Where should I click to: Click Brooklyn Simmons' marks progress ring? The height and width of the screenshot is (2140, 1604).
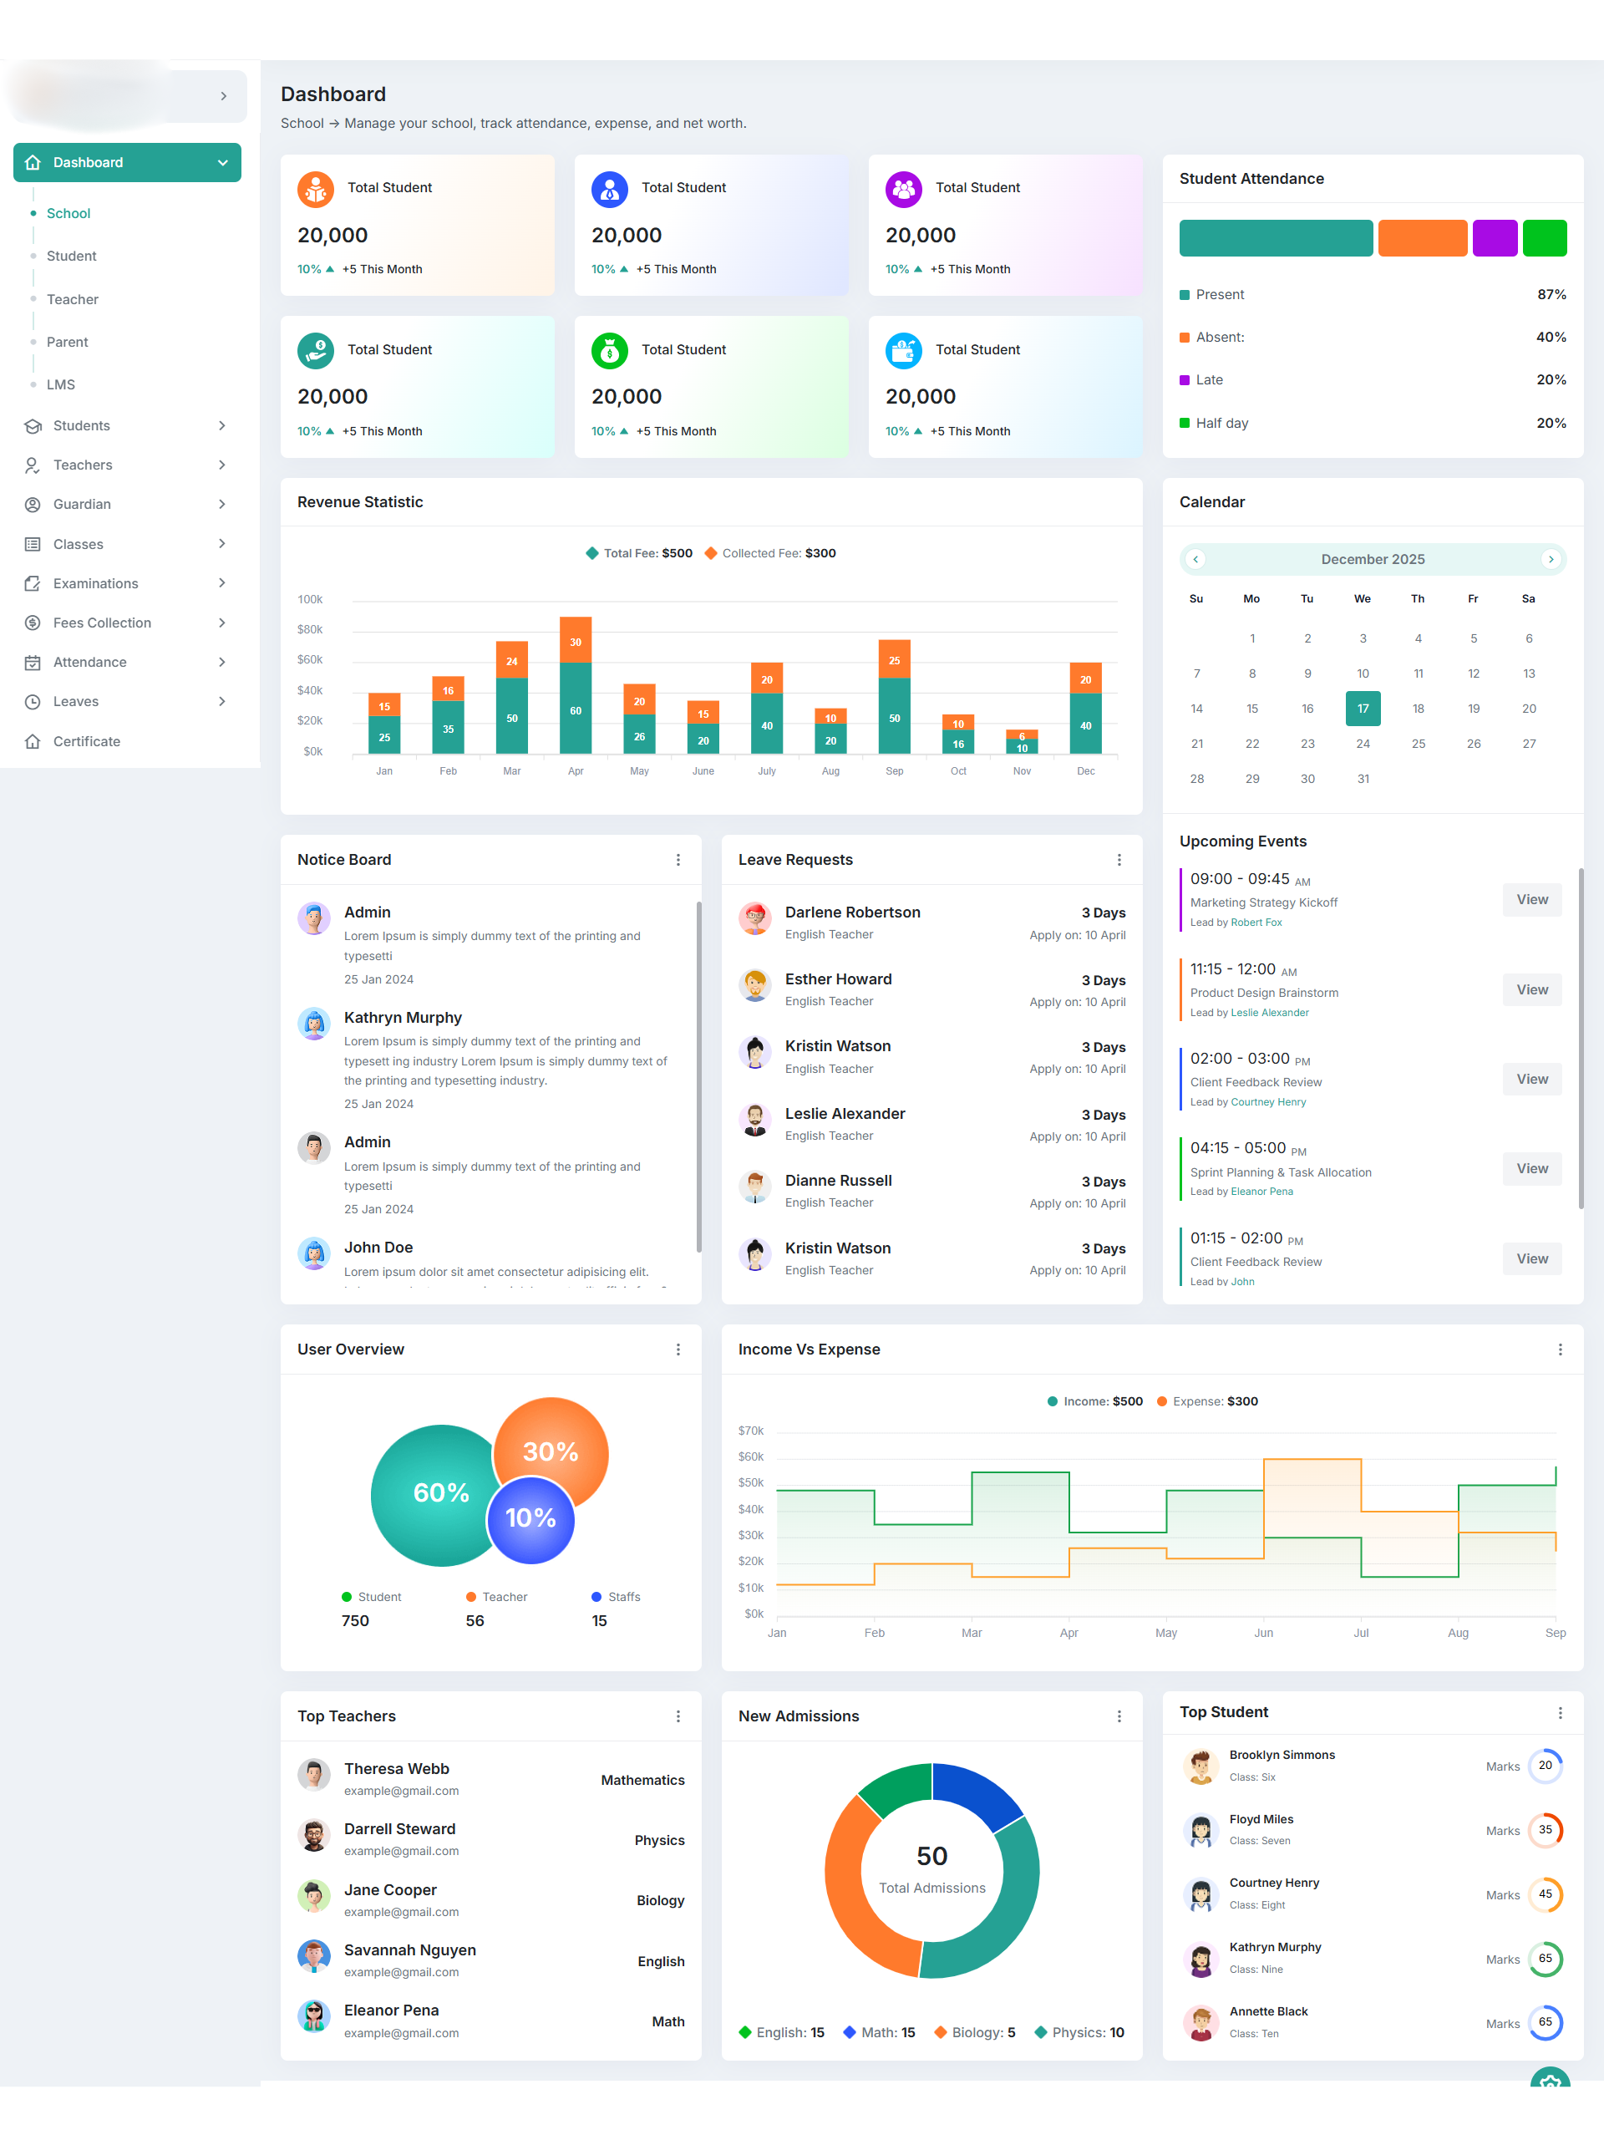(1546, 1766)
